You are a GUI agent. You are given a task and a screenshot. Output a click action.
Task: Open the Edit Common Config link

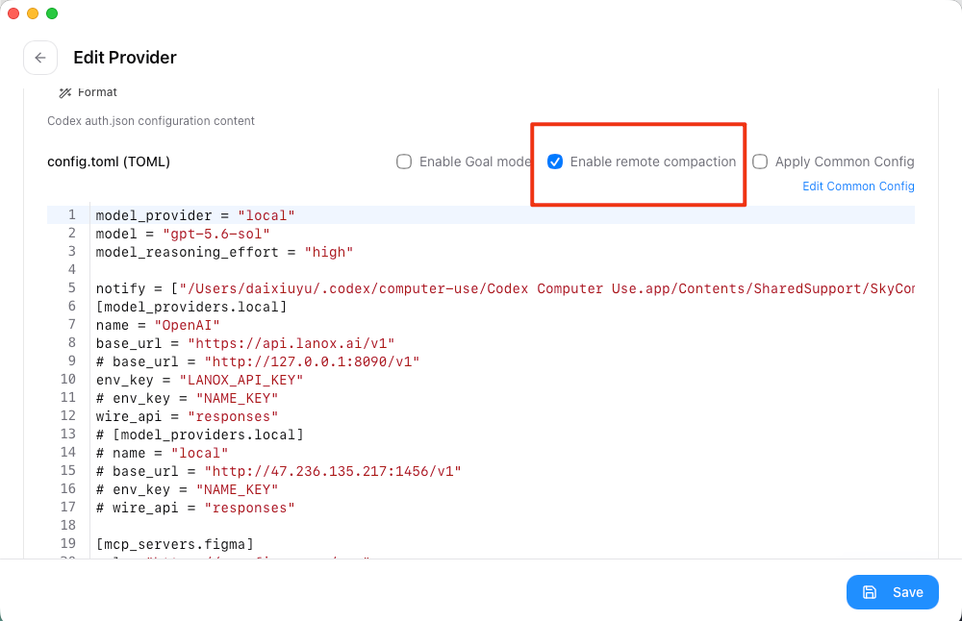click(x=858, y=186)
